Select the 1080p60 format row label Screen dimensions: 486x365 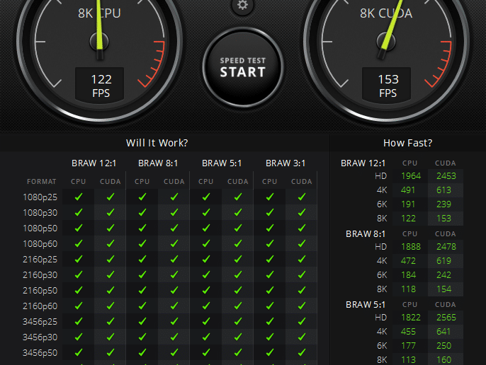40,244
